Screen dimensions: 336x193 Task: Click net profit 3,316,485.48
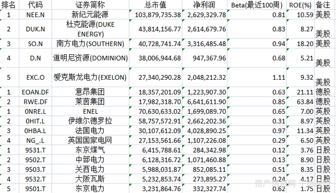coord(204,44)
